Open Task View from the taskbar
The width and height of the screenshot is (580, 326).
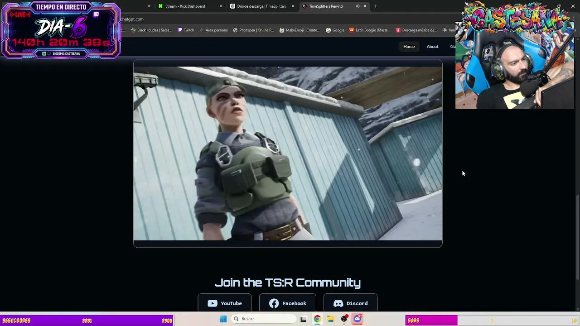[x=303, y=319]
